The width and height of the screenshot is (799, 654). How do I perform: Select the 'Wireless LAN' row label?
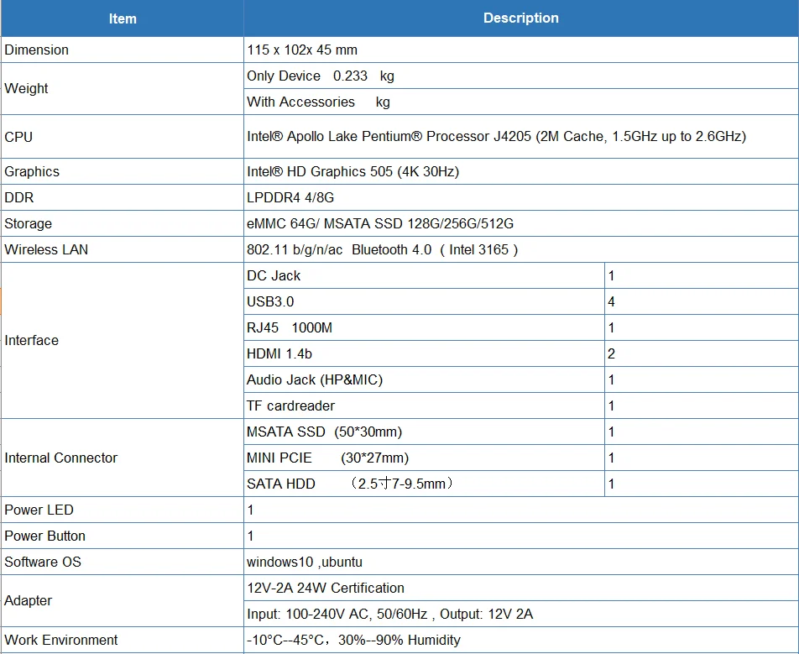[123, 249]
